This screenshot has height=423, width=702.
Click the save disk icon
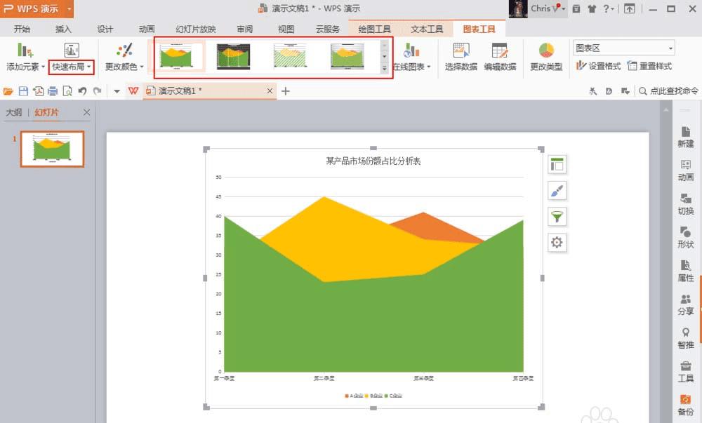tap(23, 91)
